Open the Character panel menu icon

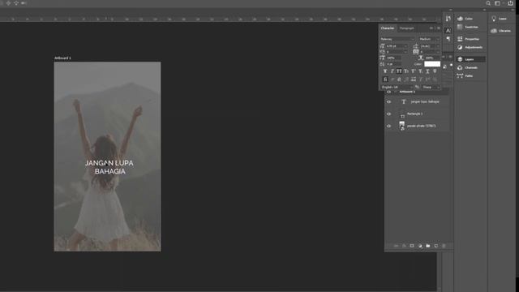(x=439, y=28)
